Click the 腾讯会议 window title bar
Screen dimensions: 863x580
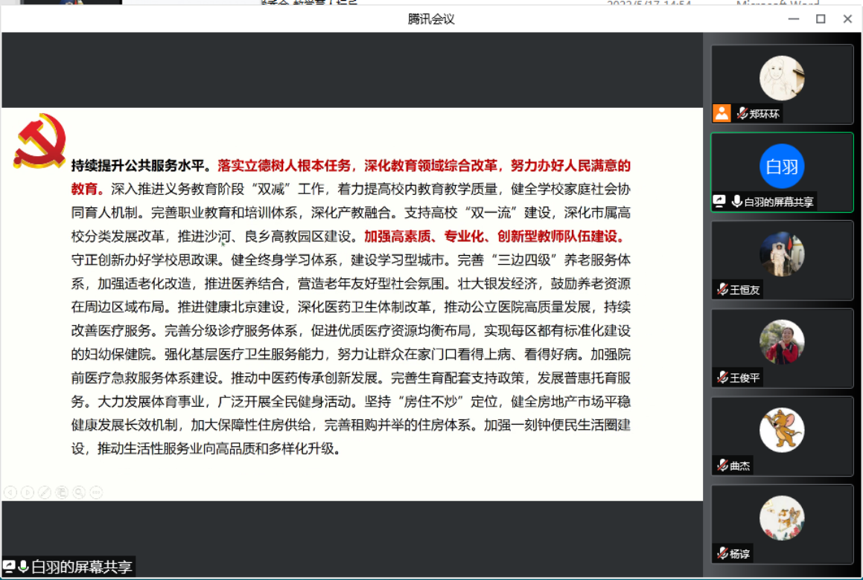431,19
